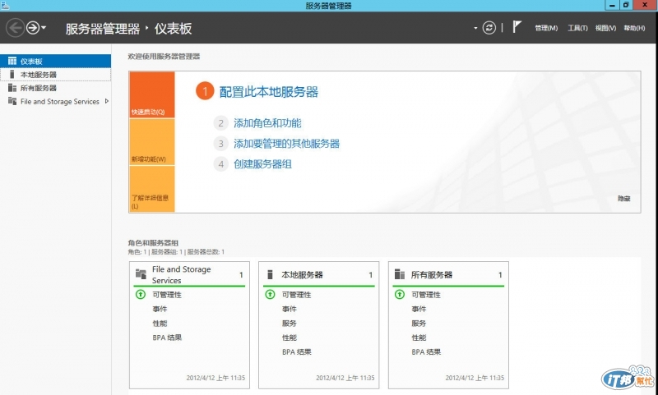Click 性能 in 本地服务器 tile
Screen dimensions: 658x395
pos(290,338)
